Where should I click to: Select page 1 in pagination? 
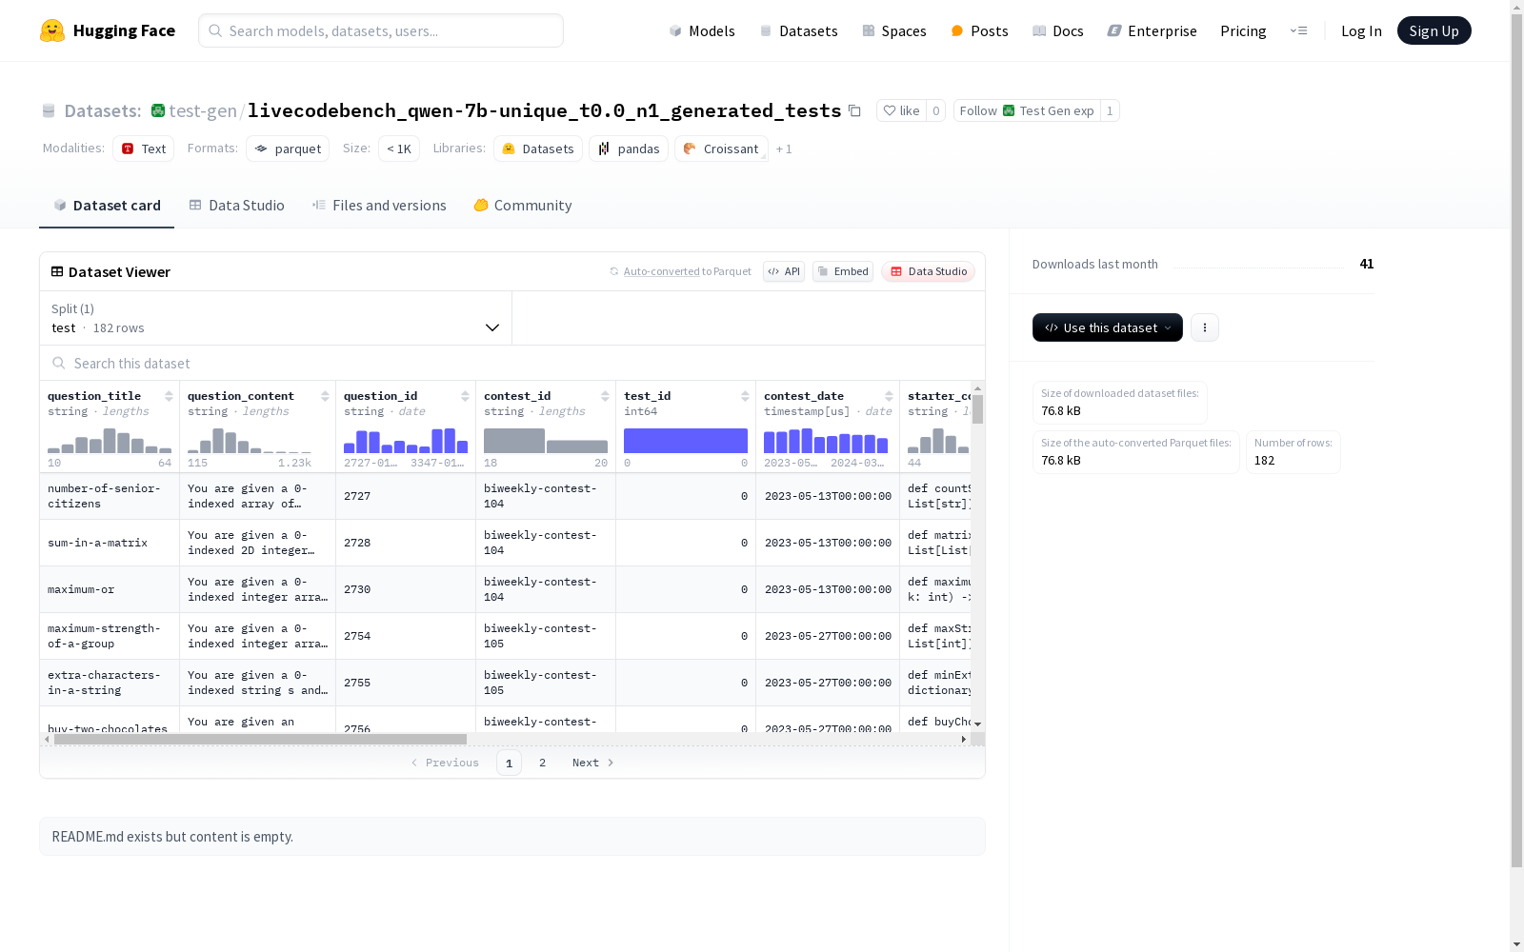click(x=509, y=763)
